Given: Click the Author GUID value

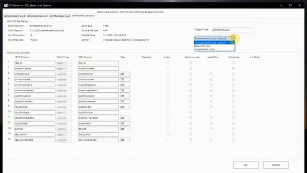Looking at the screenshot, I should tap(126, 40).
